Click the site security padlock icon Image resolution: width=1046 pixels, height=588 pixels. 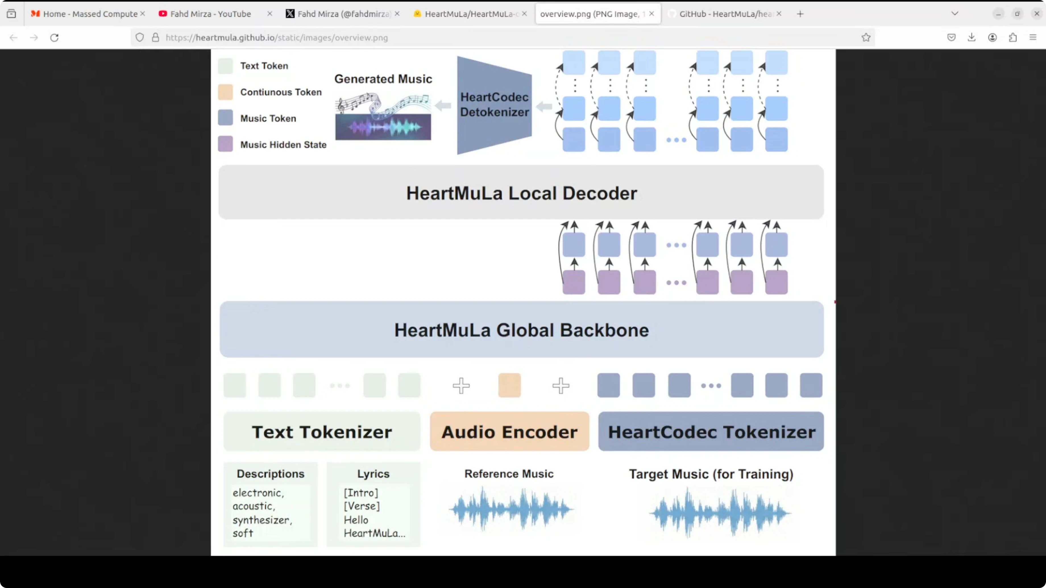155,38
